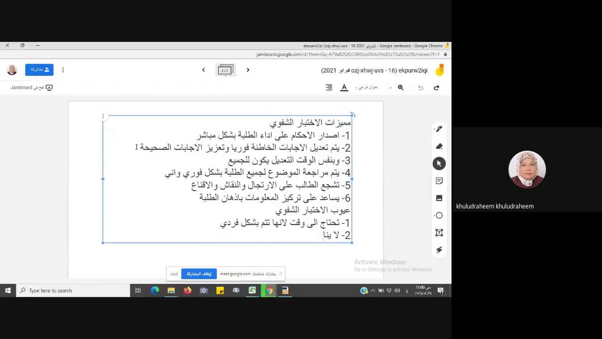Screen dimensions: 602x339
Task: Select the Pen drawing tool
Action: click(x=439, y=129)
